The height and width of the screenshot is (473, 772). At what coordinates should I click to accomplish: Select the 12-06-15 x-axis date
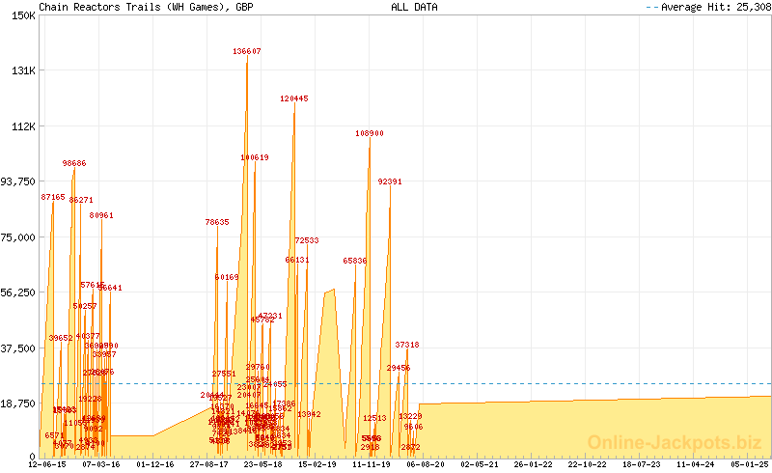pyautogui.click(x=47, y=464)
